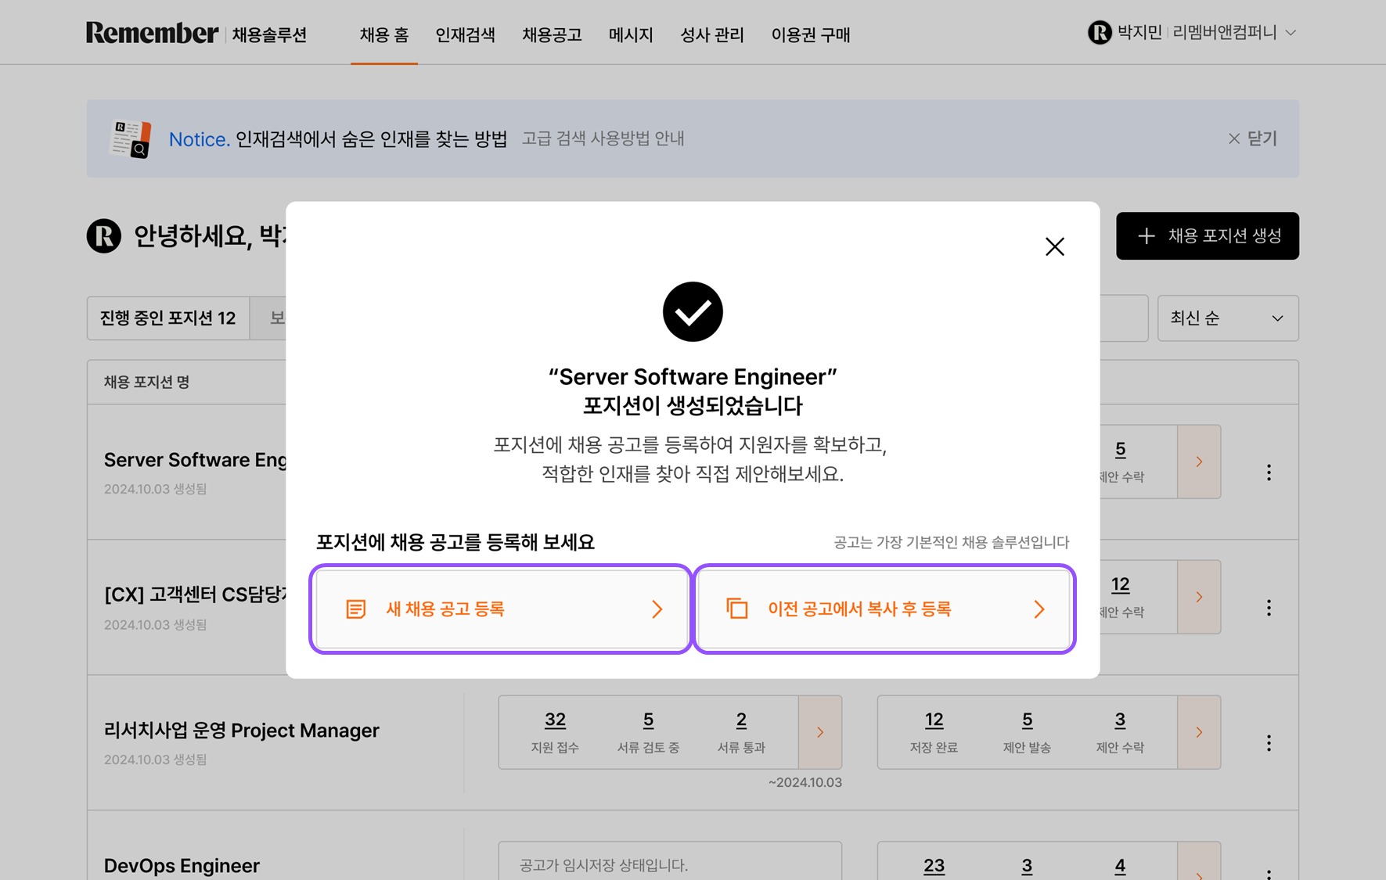
Task: Click the Notice banner news icon
Action: tap(130, 138)
